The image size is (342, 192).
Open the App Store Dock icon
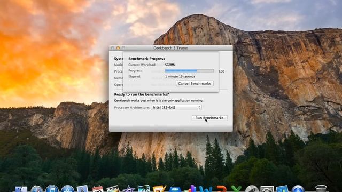pos(67,189)
